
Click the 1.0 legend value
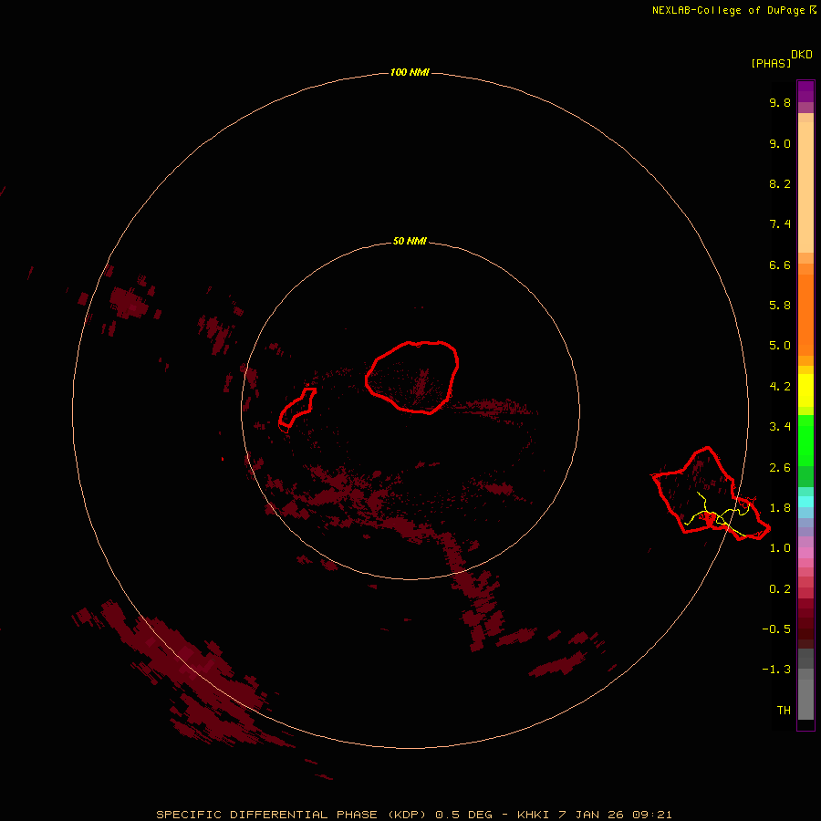780,548
